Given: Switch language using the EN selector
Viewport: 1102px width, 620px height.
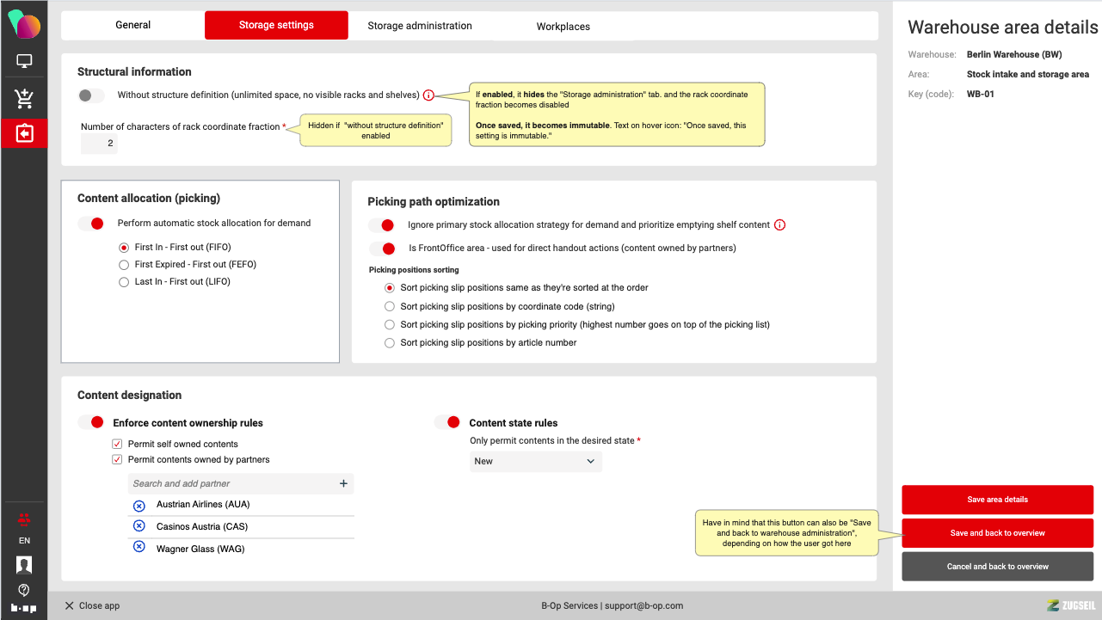Looking at the screenshot, I should click(x=24, y=541).
